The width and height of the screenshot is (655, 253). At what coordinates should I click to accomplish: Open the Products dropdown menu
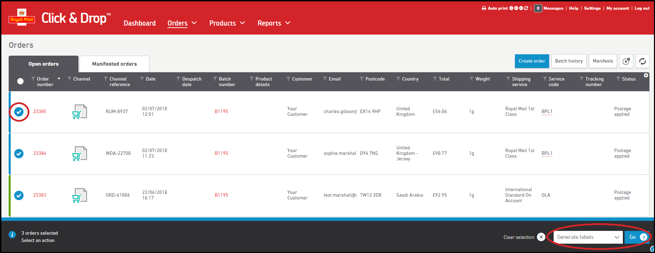point(227,23)
